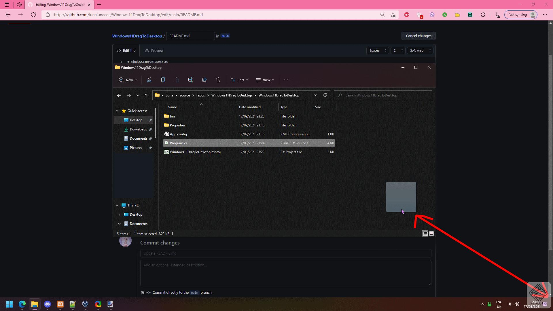
Task: Click the Cancel changes button
Action: [418, 36]
